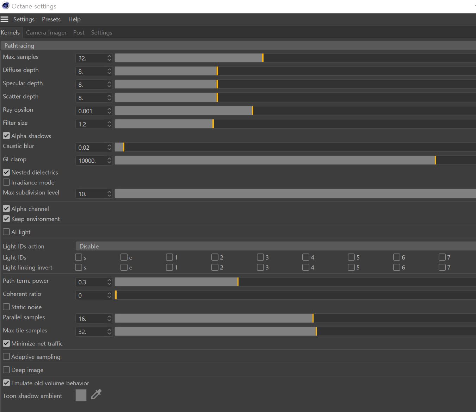Click Max tile samples stepper arrows
Screen dimensions: 476x412
pos(109,331)
